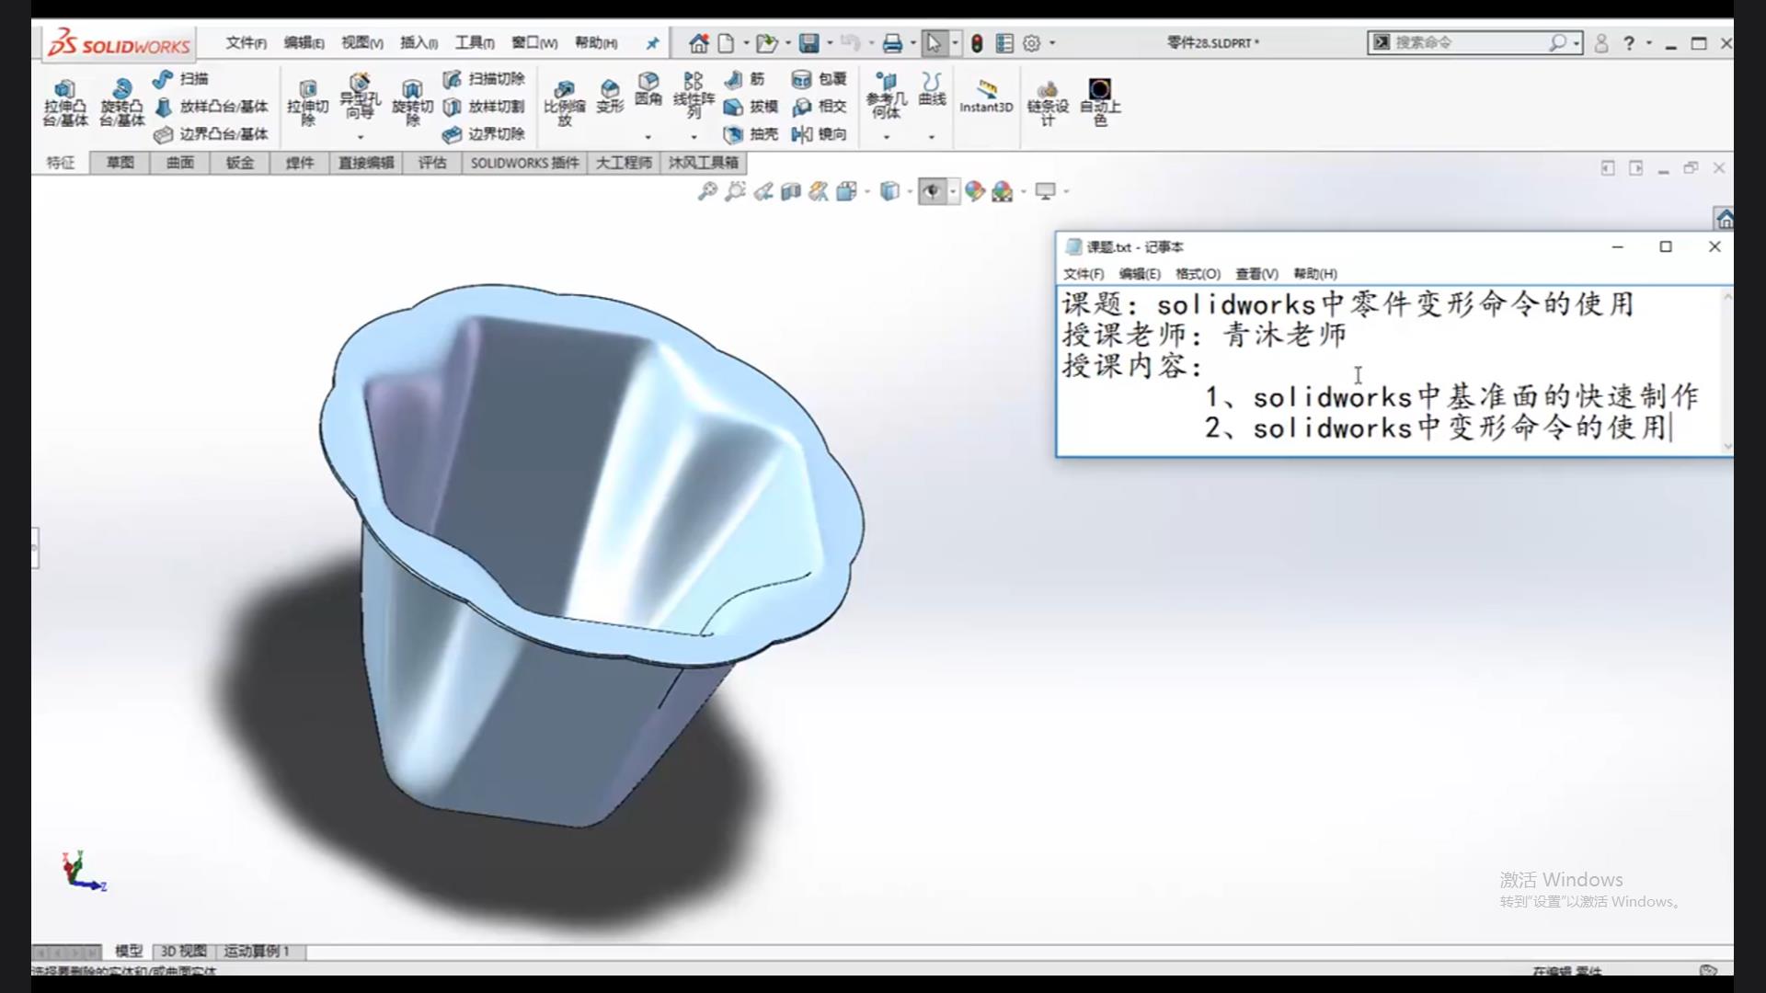Select the 拉伸凸台/基体 extrude boss tool
1766x993 pixels.
pyautogui.click(x=64, y=102)
